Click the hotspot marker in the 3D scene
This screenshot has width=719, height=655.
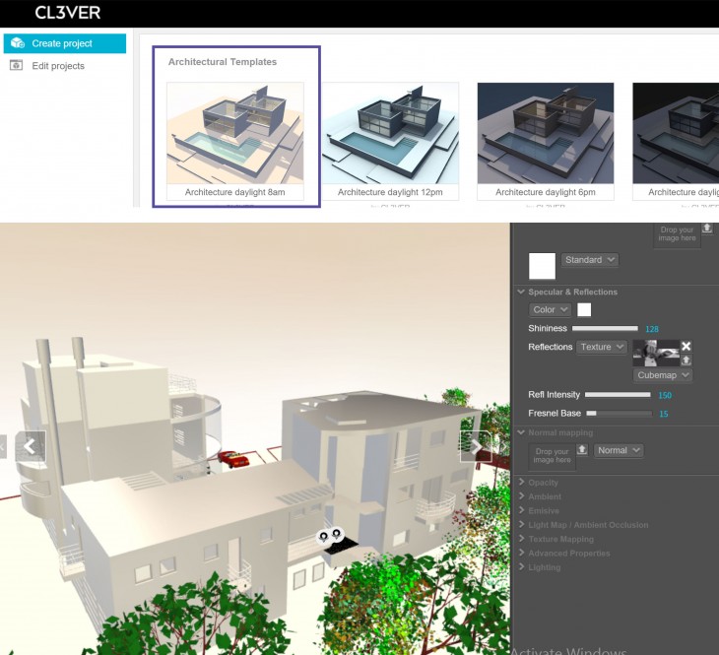(329, 536)
